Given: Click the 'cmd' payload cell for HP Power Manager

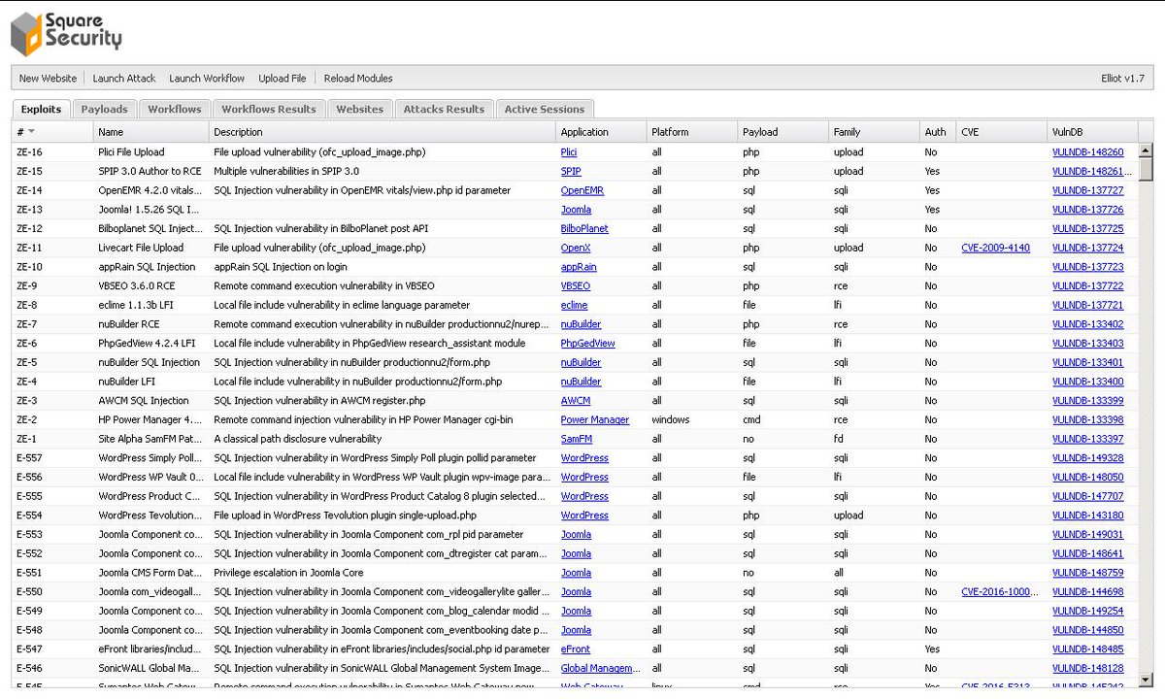Looking at the screenshot, I should (x=751, y=420).
